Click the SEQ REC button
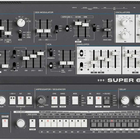Screen dimensions: 140x140 tap(107, 101)
